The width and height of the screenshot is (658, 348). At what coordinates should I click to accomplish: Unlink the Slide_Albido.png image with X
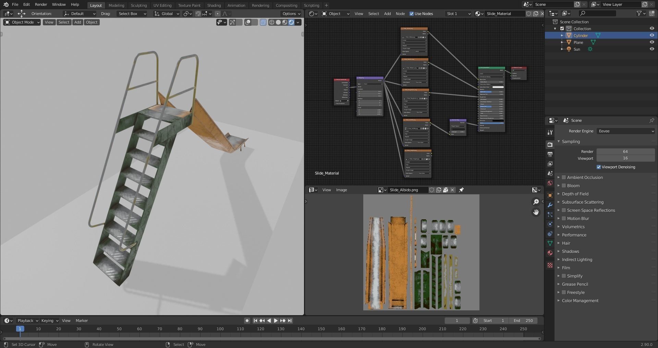click(452, 190)
